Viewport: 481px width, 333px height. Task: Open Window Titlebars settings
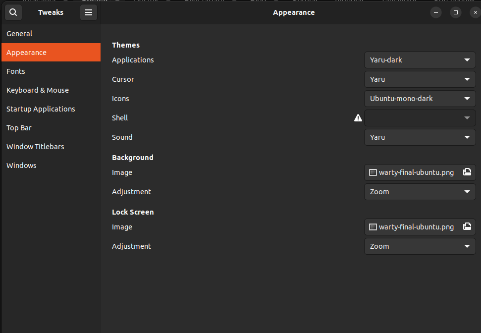pos(35,147)
